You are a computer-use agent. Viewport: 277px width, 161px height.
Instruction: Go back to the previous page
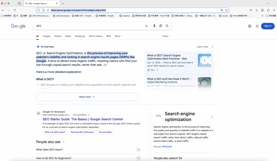tap(3, 10)
